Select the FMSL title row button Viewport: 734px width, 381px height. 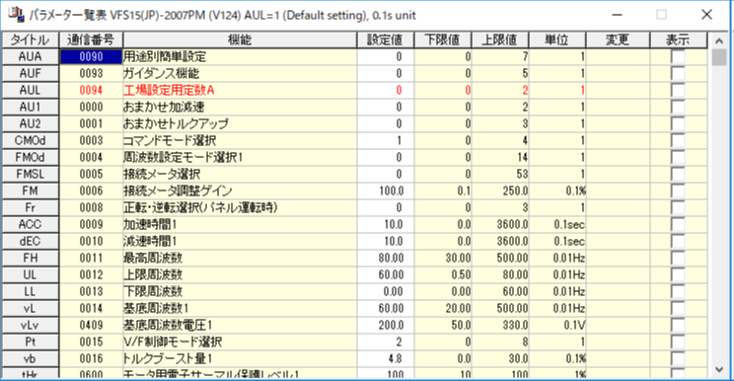click(30, 174)
